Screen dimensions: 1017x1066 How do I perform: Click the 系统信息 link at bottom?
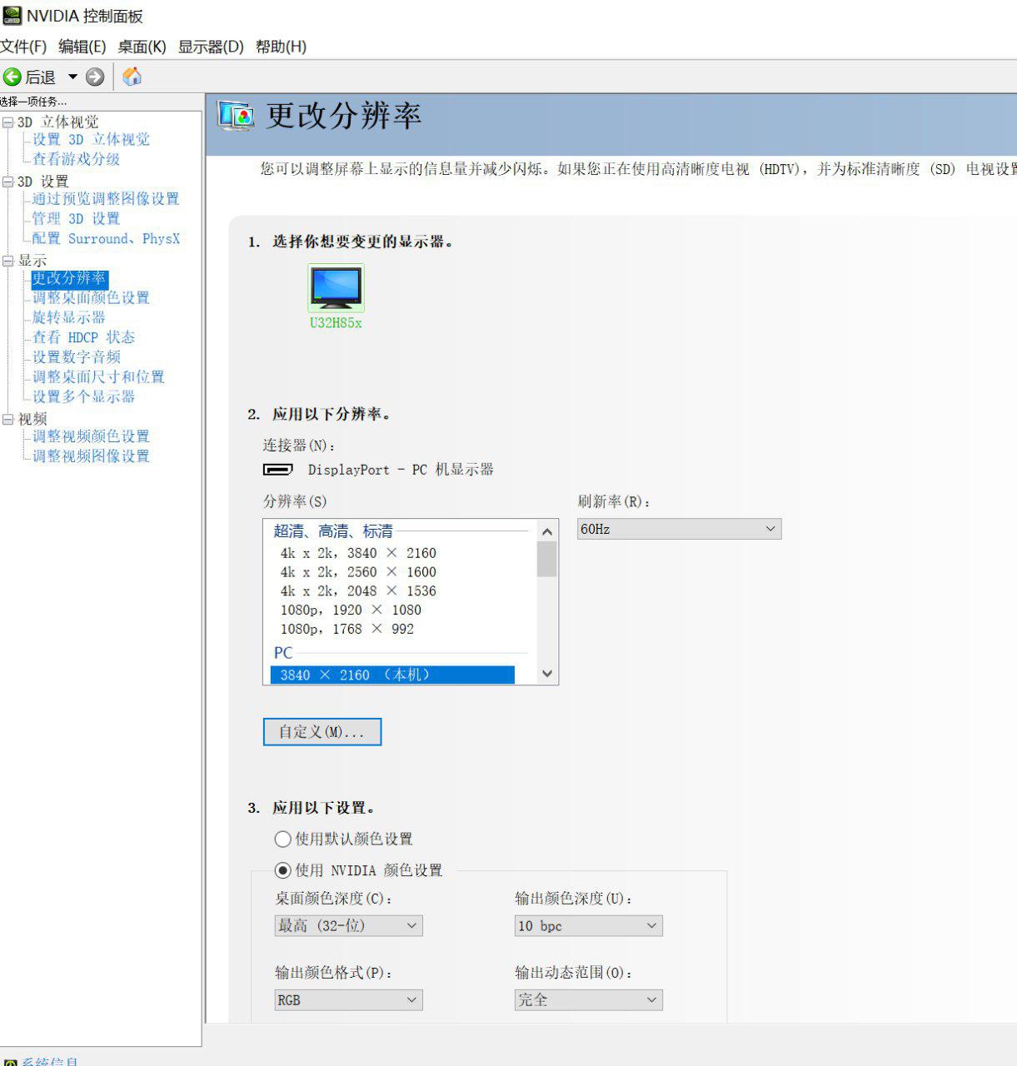tap(49, 1062)
